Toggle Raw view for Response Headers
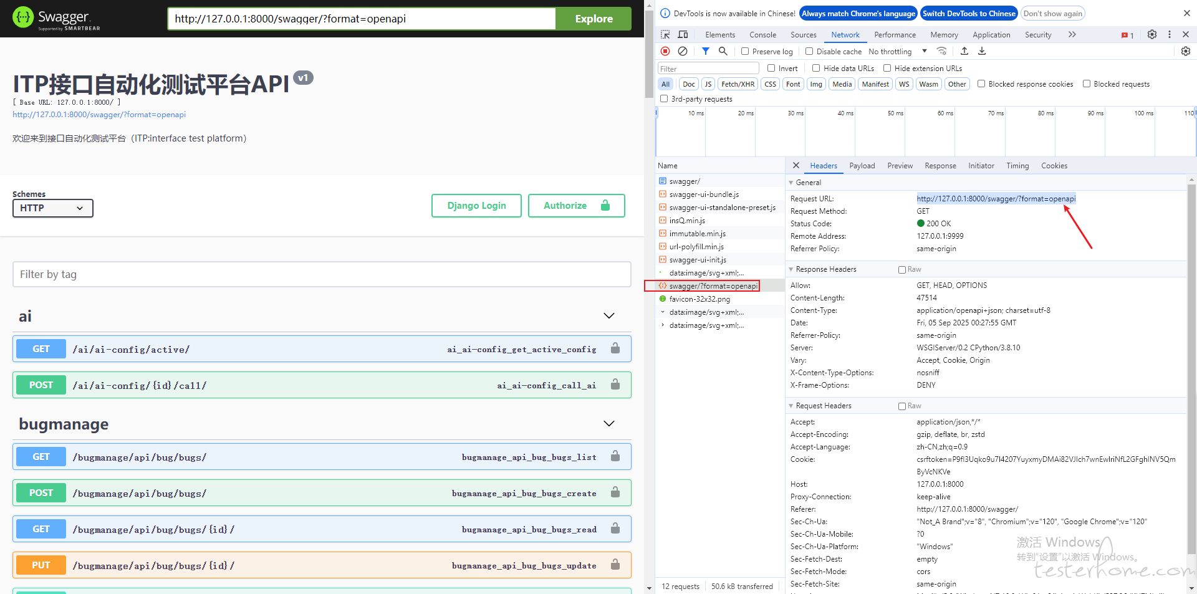This screenshot has width=1197, height=594. [902, 269]
